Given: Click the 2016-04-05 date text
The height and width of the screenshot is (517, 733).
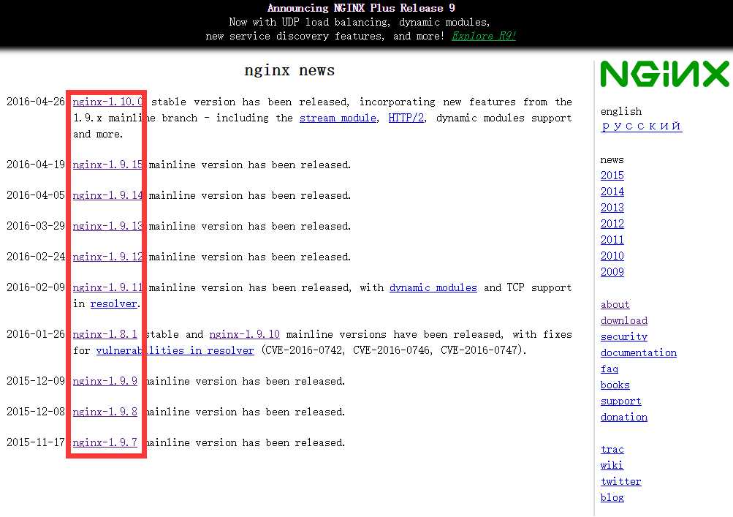Looking at the screenshot, I should pos(36,195).
